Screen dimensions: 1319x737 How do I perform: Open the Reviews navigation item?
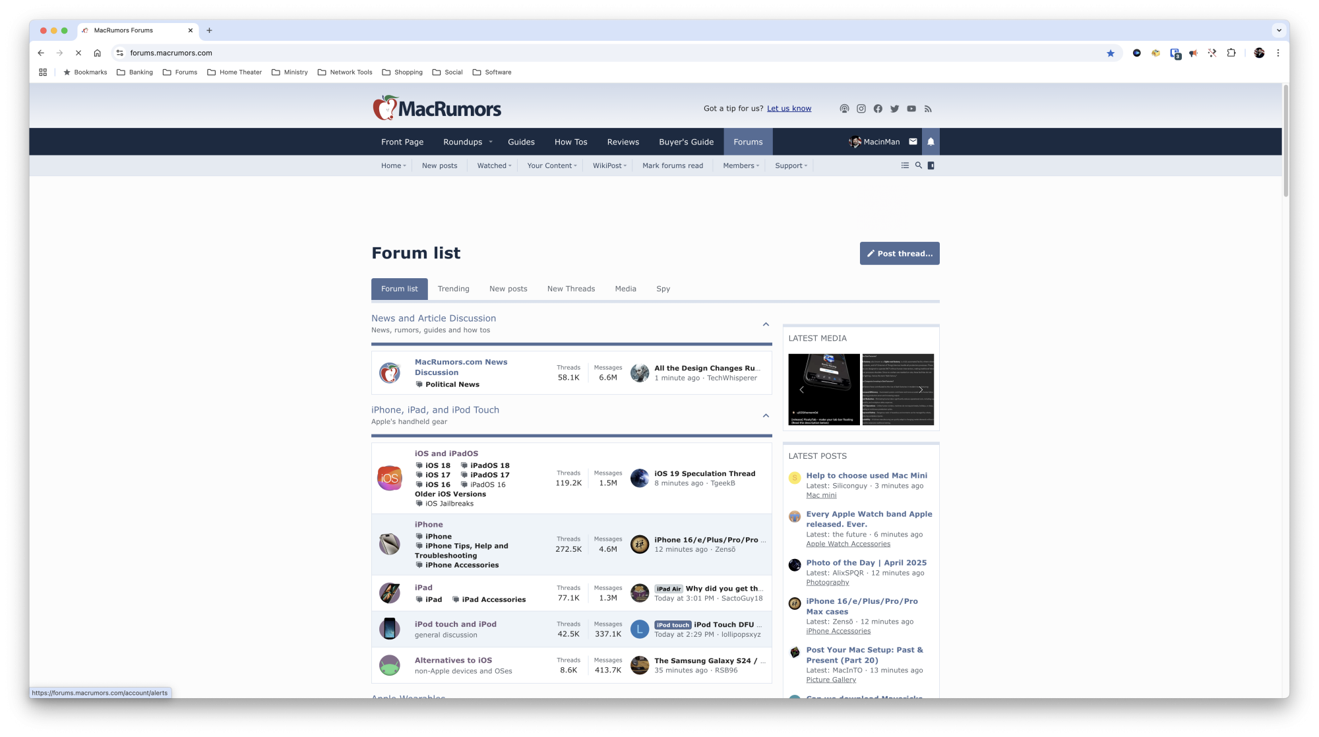[x=623, y=142]
